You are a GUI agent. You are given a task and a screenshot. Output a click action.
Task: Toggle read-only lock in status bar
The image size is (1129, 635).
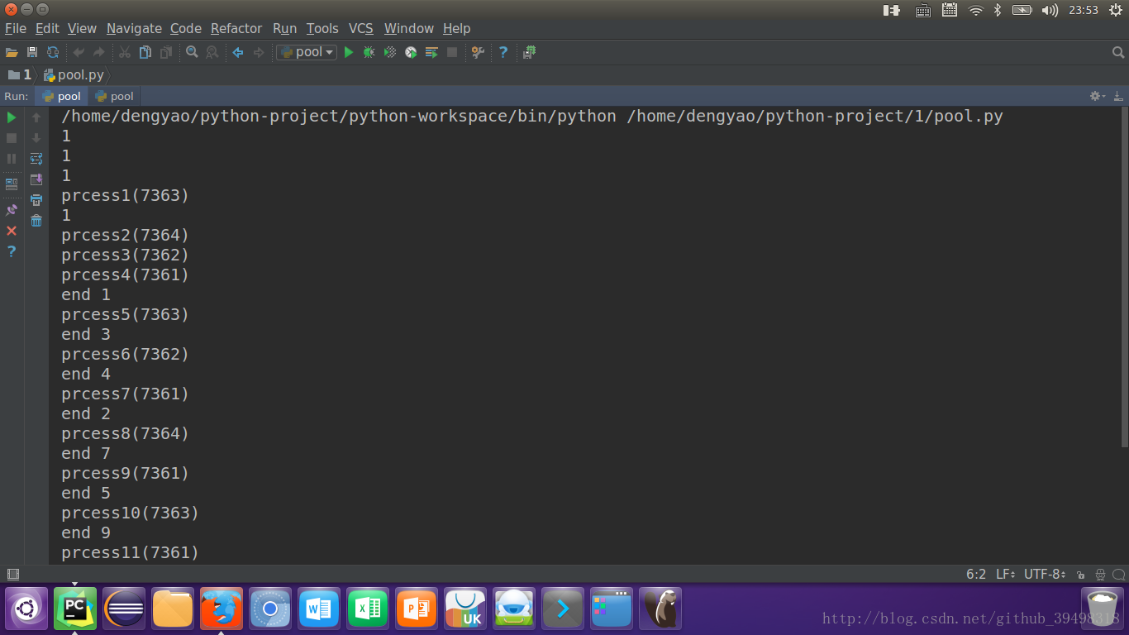click(1081, 575)
